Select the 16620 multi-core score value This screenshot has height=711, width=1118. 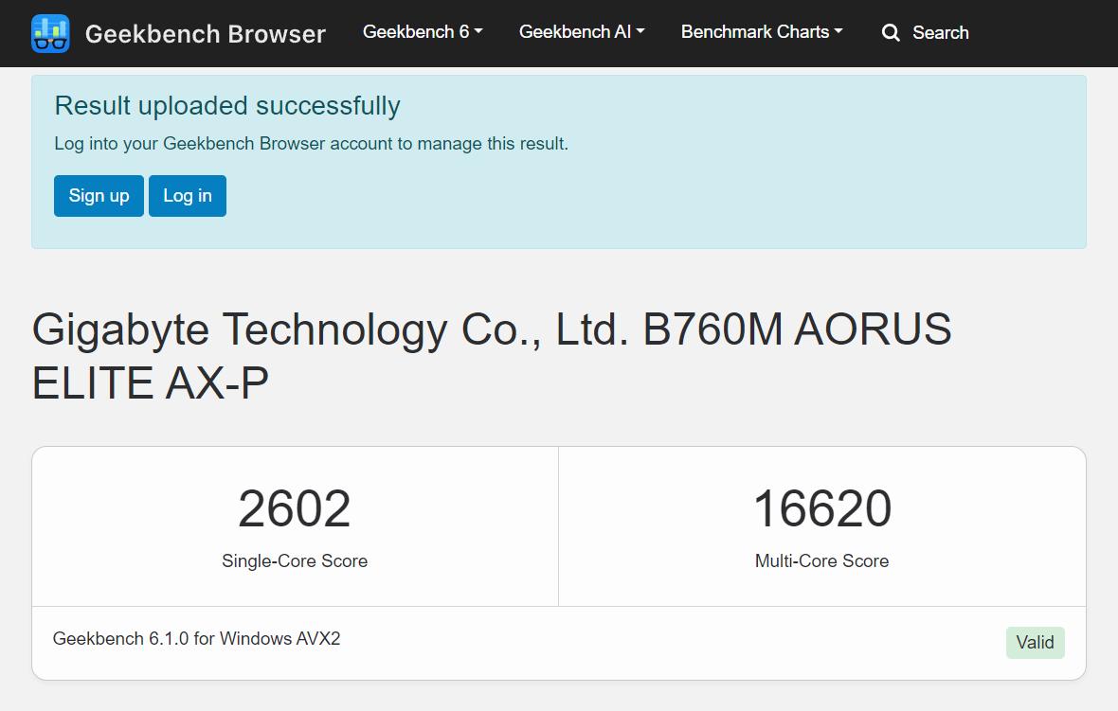click(822, 508)
